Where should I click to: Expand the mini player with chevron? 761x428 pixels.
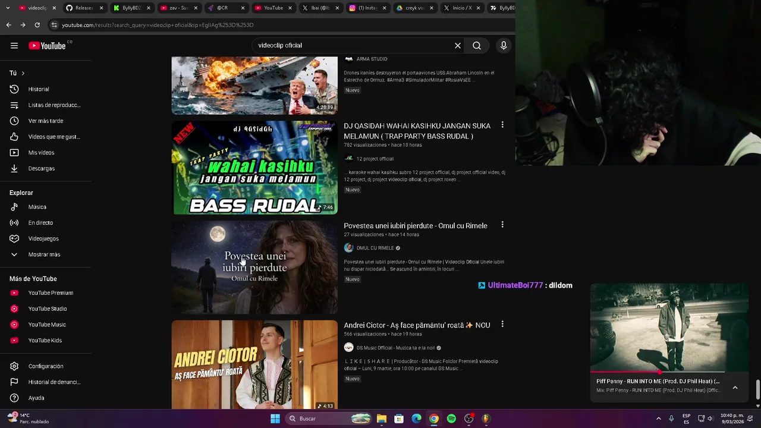point(735,388)
